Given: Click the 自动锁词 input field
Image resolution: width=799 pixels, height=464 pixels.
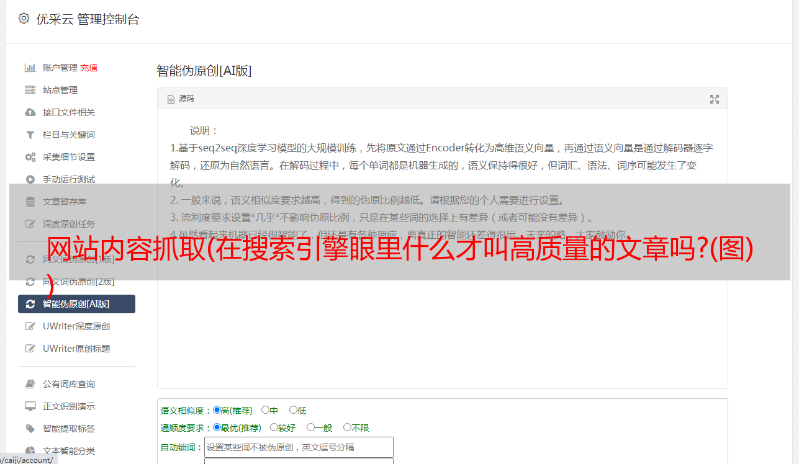Looking at the screenshot, I should tap(299, 447).
